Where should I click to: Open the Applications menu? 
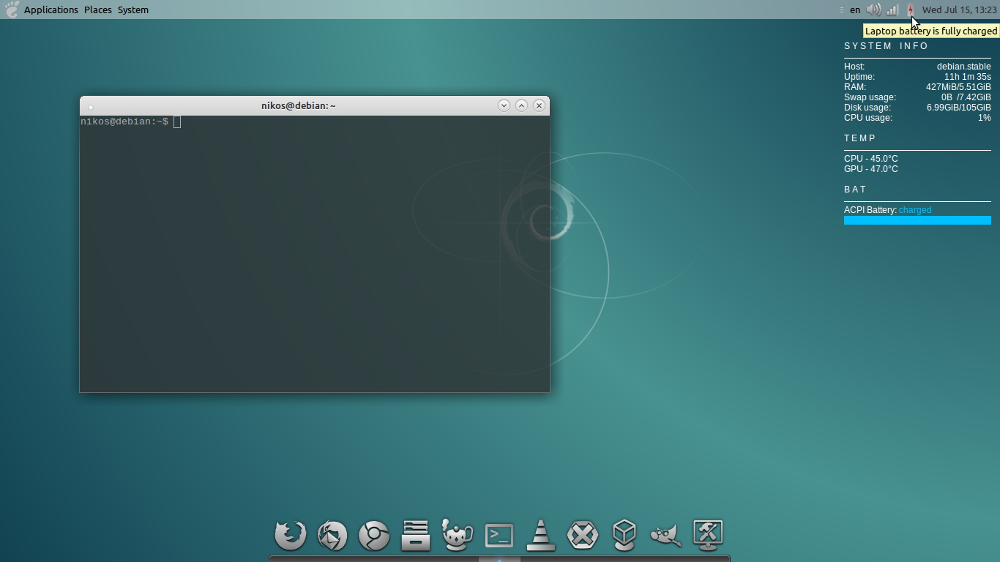point(51,10)
